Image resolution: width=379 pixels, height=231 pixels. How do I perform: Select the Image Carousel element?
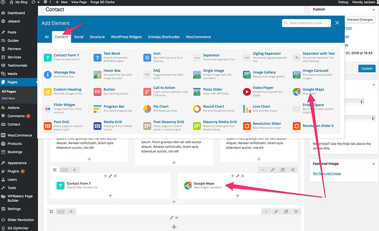(x=315, y=74)
